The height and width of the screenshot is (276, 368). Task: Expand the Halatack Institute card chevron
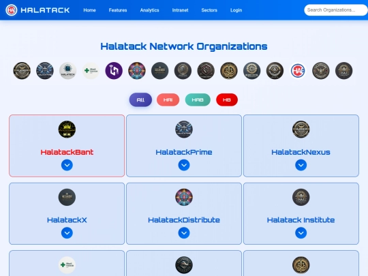click(x=301, y=233)
